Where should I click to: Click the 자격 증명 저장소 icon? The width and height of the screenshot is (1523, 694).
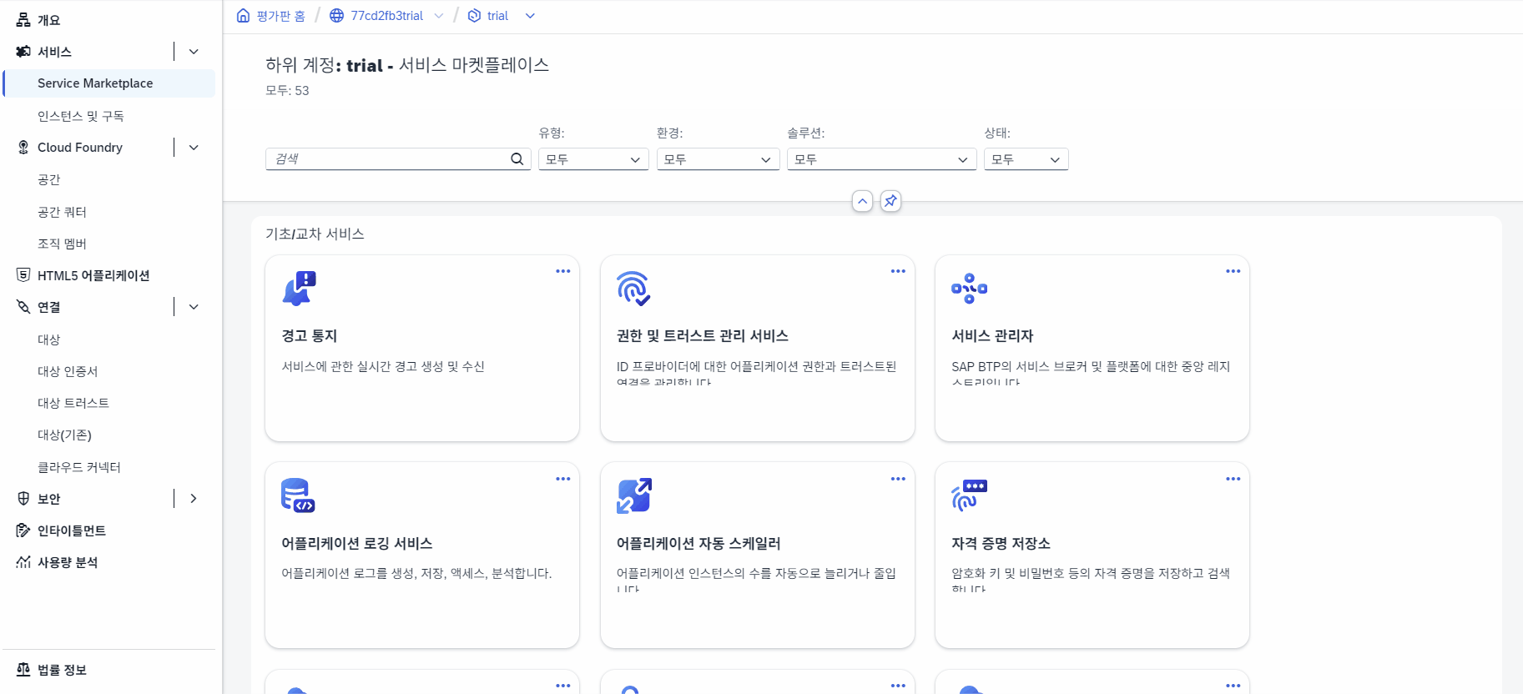969,495
